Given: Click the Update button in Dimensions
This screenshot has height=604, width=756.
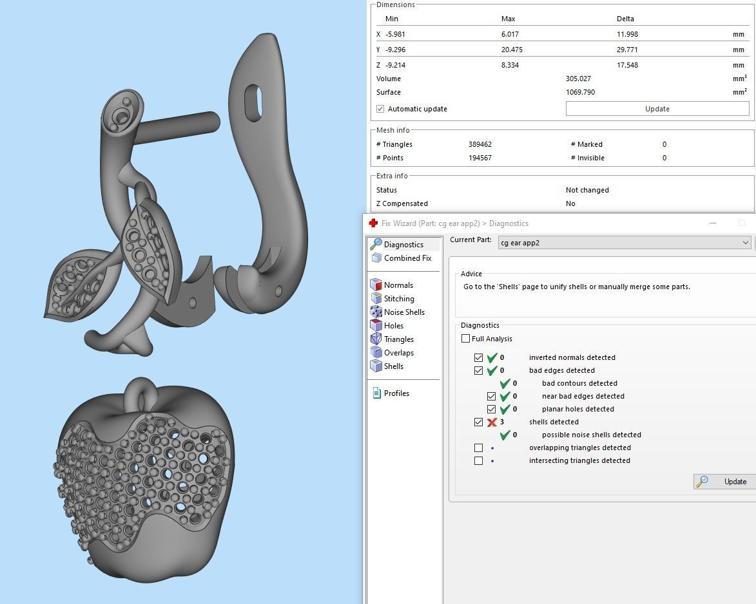Looking at the screenshot, I should [657, 109].
